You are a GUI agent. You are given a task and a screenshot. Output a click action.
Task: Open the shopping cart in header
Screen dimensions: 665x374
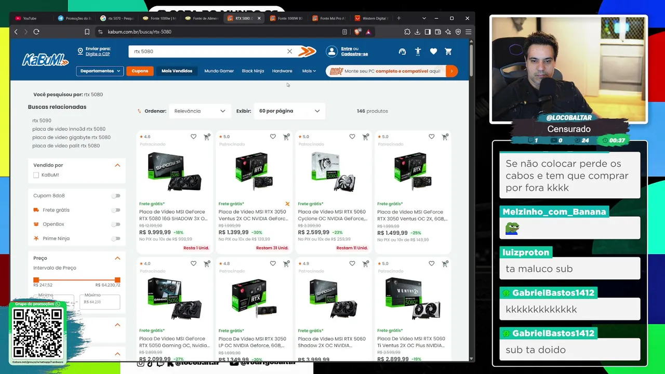[x=448, y=51]
